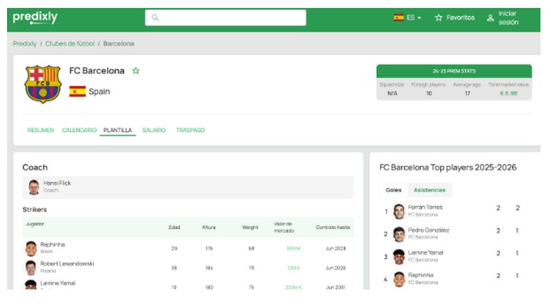Image resolution: width=551 pixels, height=308 pixels.
Task: Click Raphinha avatar in top players
Action: point(399,280)
